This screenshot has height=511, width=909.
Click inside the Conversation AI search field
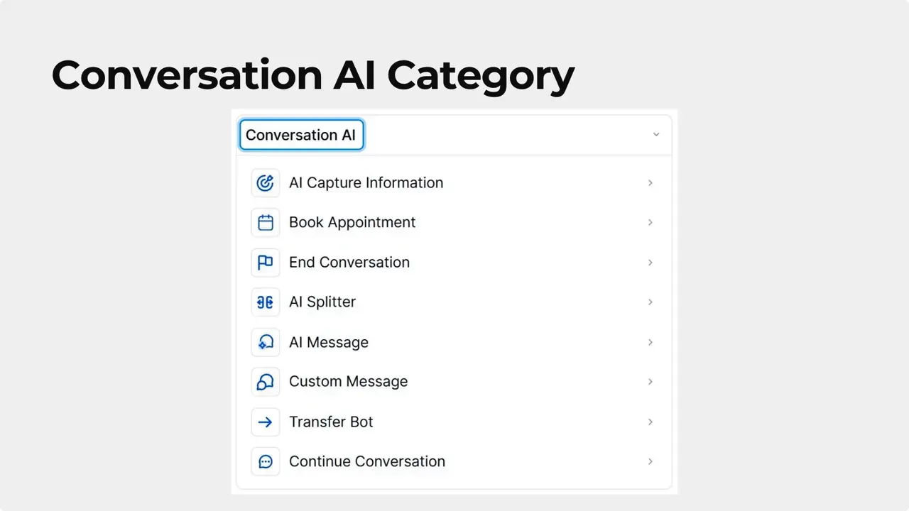[301, 135]
